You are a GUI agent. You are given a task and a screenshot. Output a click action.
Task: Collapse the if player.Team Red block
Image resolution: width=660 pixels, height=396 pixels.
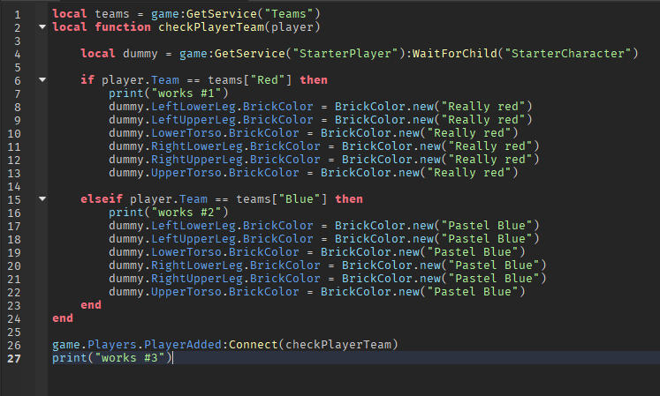42,79
